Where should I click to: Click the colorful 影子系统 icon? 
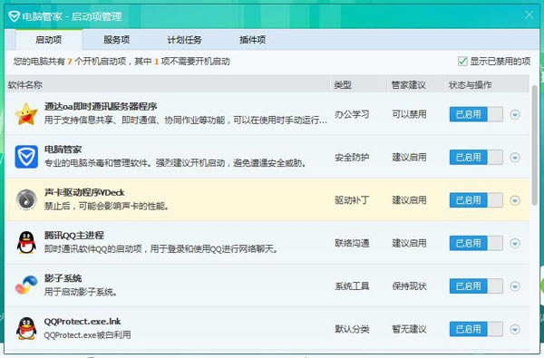[26, 285]
